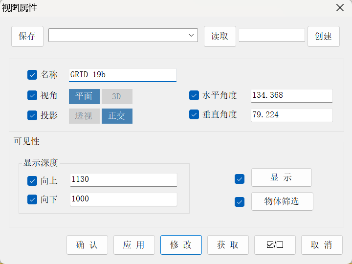
Task: Click the 修 改 button
Action: click(181, 245)
